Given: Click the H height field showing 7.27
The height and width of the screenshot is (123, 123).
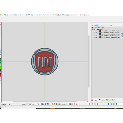Looking at the screenshot, I should (x=53, y=104).
